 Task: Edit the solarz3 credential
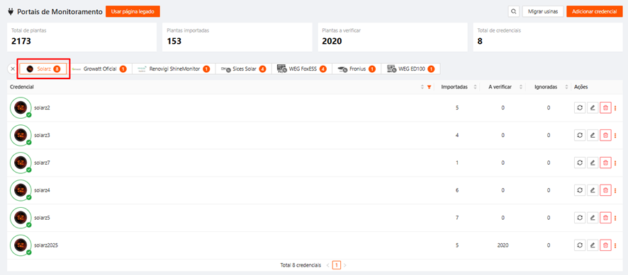click(x=593, y=136)
